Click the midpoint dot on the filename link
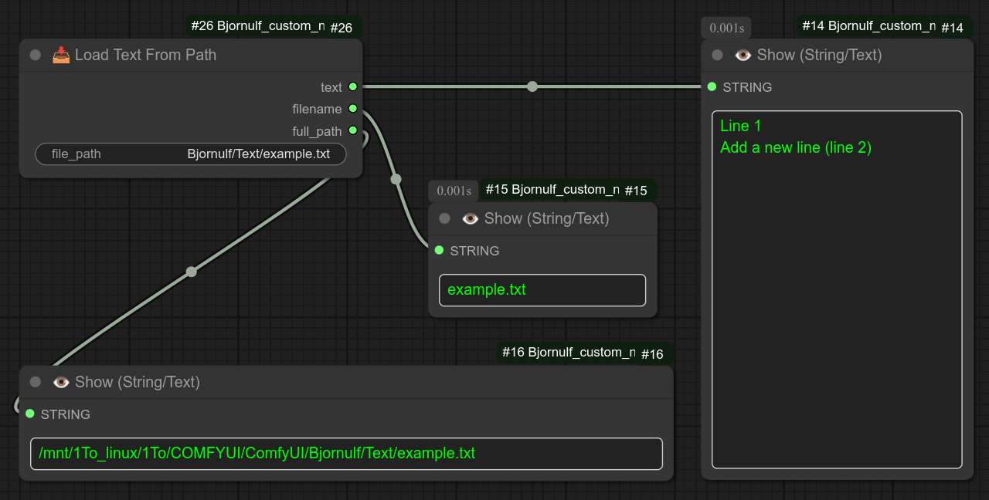This screenshot has height=500, width=989. [396, 179]
